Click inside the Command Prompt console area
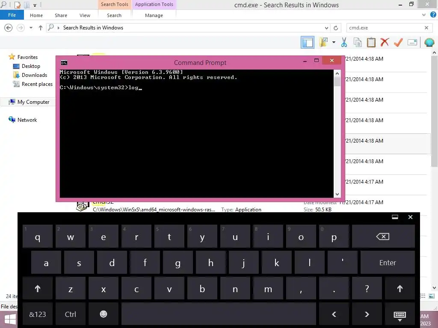Screen dimensions: 438x328 pos(196,133)
